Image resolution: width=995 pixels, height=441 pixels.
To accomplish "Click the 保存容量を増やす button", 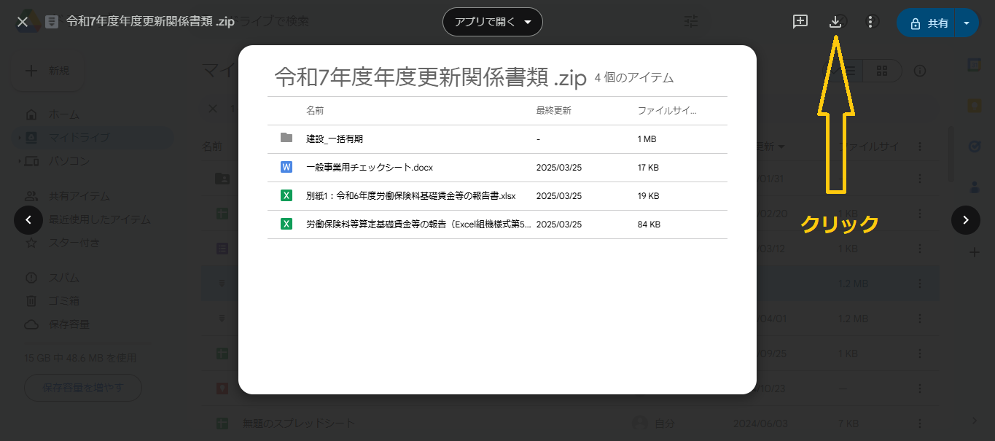I will coord(83,387).
